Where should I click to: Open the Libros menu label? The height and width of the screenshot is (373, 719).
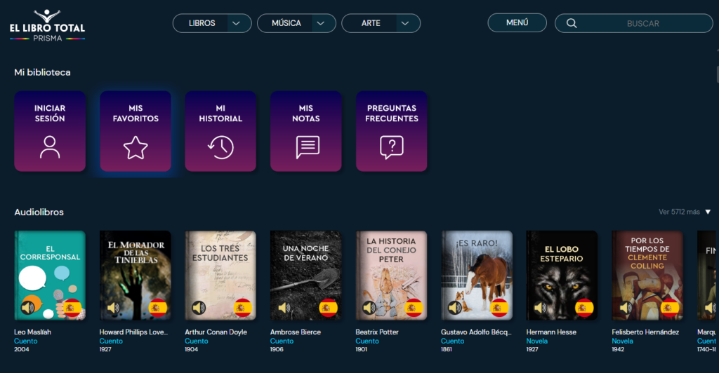(202, 23)
